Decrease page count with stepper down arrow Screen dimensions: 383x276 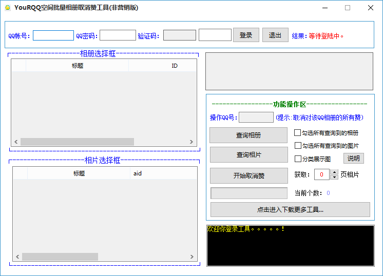[334, 178]
